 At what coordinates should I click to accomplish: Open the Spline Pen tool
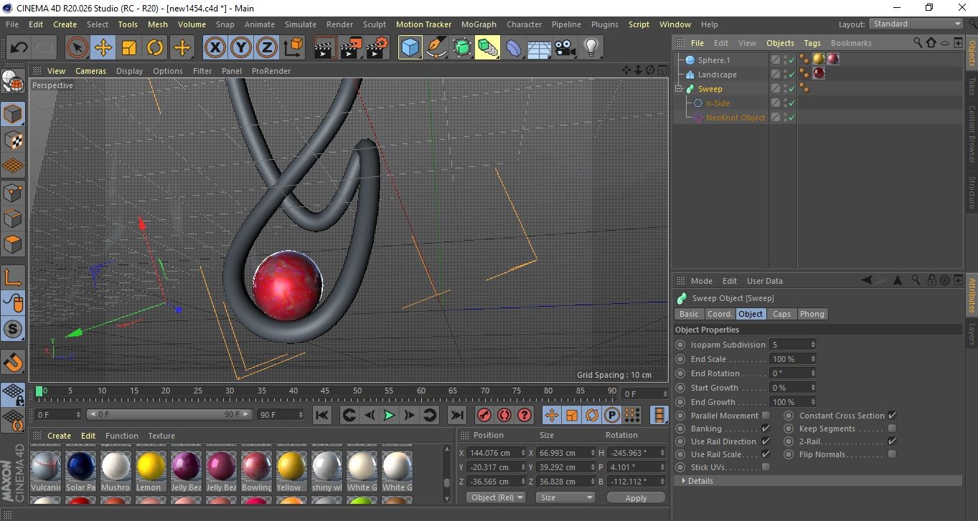[436, 48]
